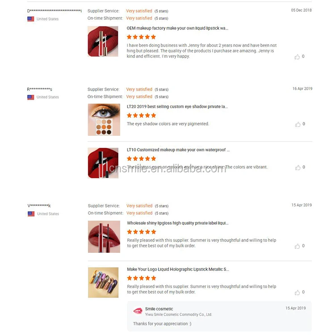Click the Smile cosmetic lips logo

click(138, 311)
